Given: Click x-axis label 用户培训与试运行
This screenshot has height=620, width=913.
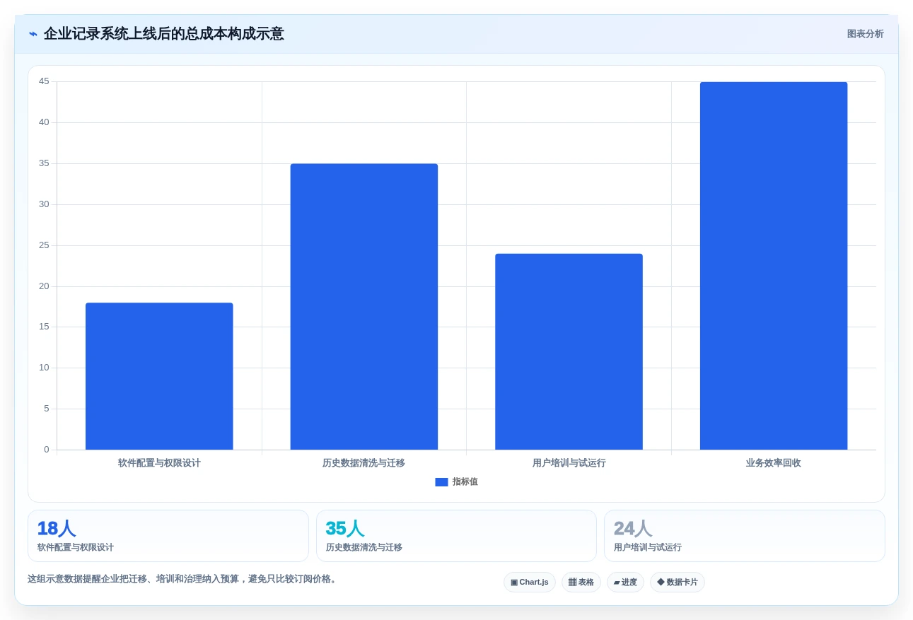Looking at the screenshot, I should pyautogui.click(x=569, y=463).
